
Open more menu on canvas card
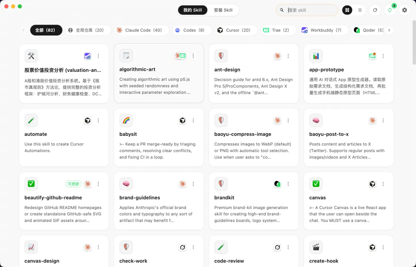click(383, 184)
